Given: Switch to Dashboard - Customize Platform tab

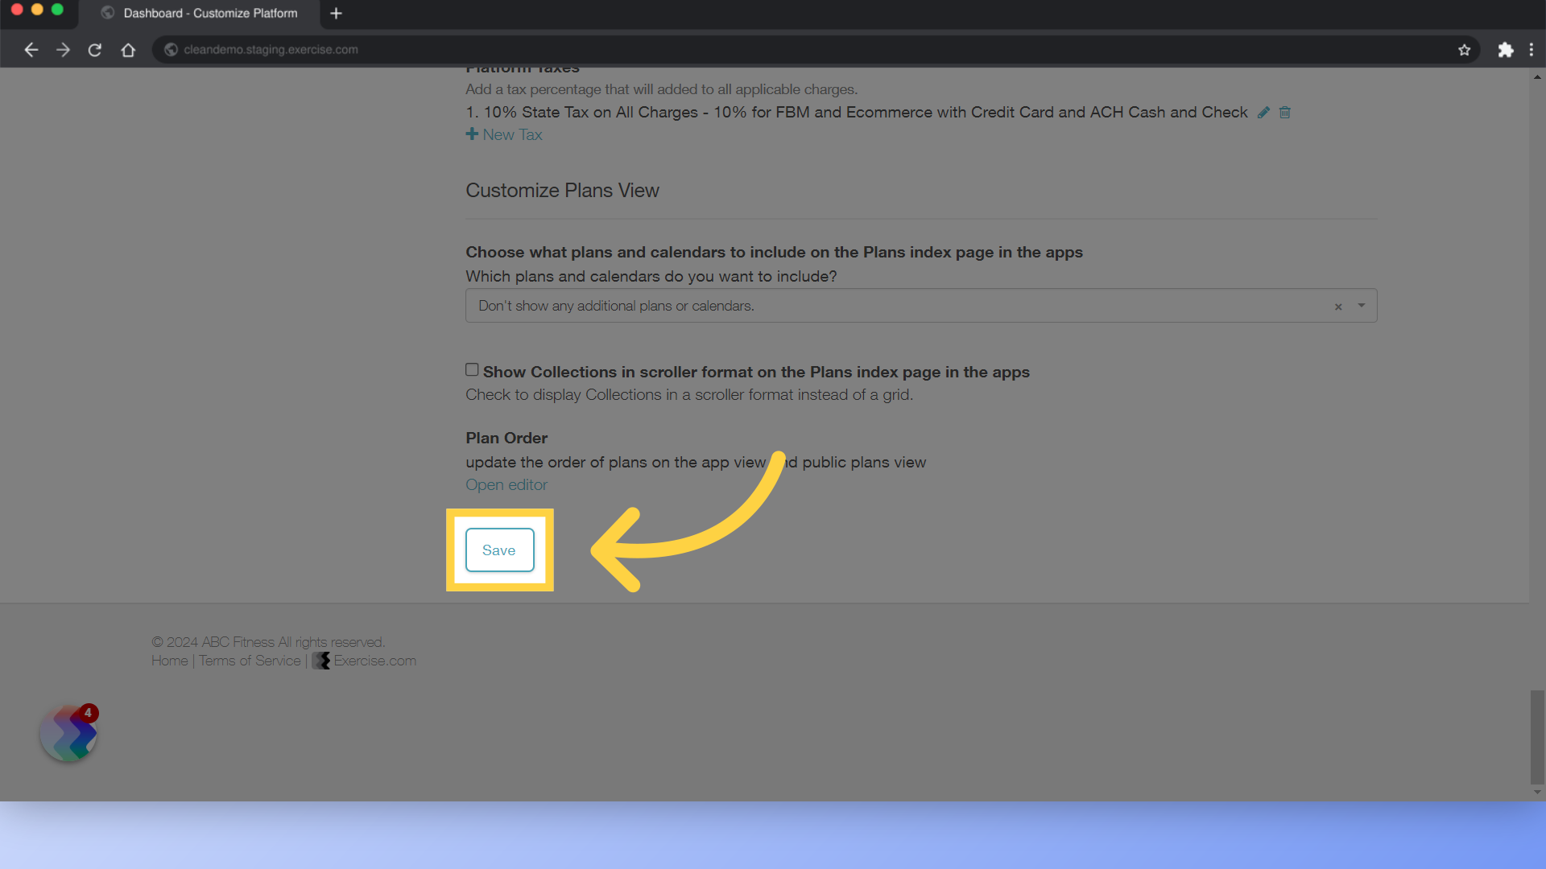Looking at the screenshot, I should tap(200, 14).
